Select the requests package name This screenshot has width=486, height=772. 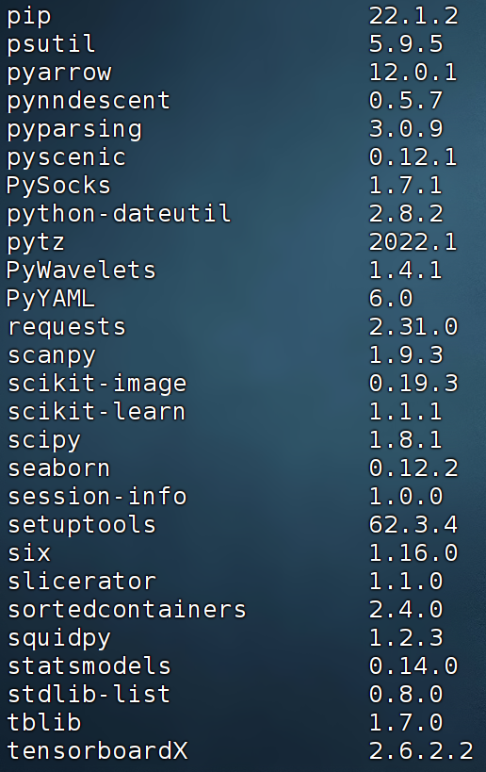pos(67,328)
